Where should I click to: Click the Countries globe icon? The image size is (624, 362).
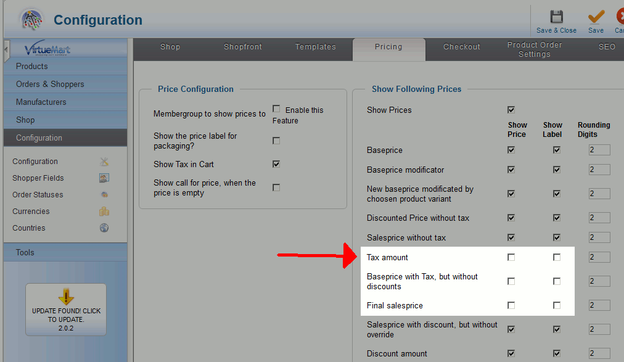pyautogui.click(x=104, y=228)
